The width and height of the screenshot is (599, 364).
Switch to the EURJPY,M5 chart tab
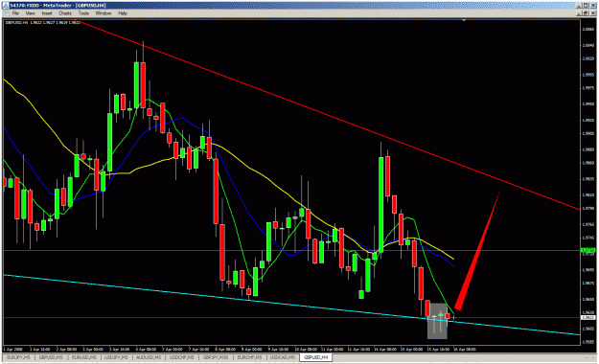tap(18, 357)
